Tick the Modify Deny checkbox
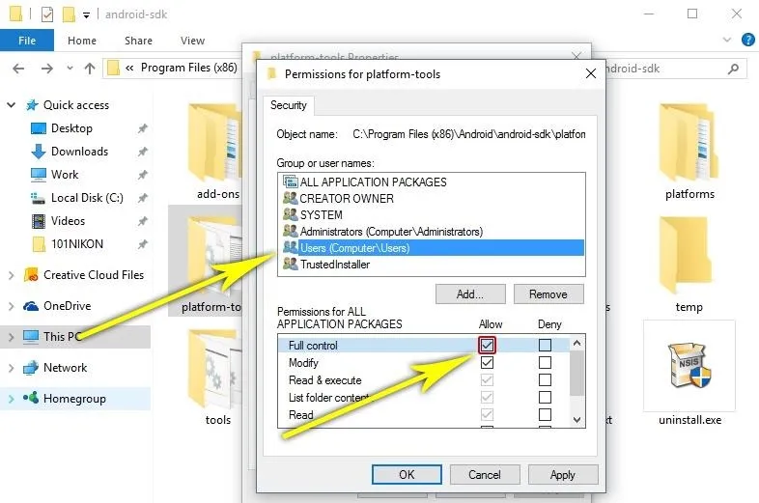This screenshot has height=503, width=759. pyautogui.click(x=545, y=363)
